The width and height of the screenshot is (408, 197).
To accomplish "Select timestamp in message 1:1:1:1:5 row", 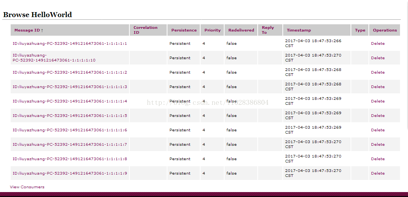I will (x=313, y=115).
